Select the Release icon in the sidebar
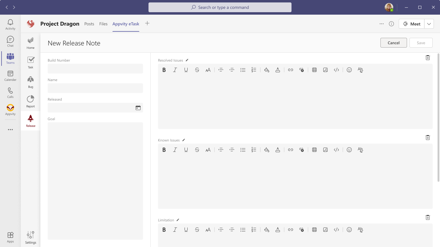 click(x=30, y=120)
